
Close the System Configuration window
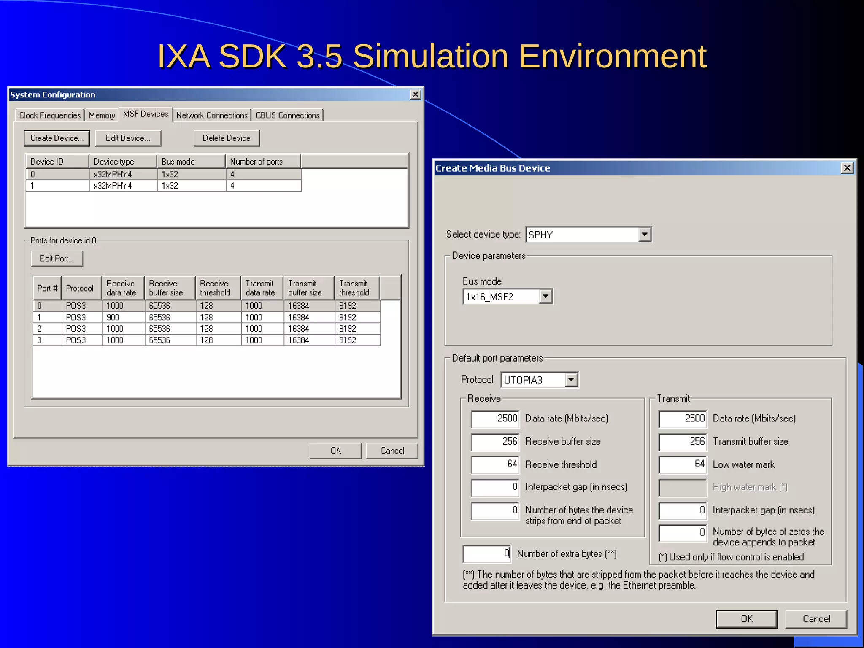point(416,94)
